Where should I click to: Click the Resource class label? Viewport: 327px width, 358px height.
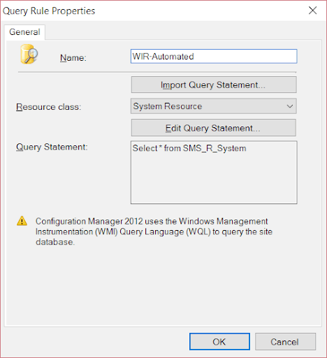click(48, 107)
